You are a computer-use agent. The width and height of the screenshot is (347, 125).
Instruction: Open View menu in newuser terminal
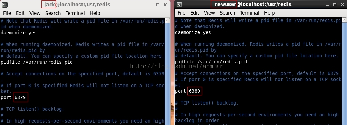(x=209, y=13)
